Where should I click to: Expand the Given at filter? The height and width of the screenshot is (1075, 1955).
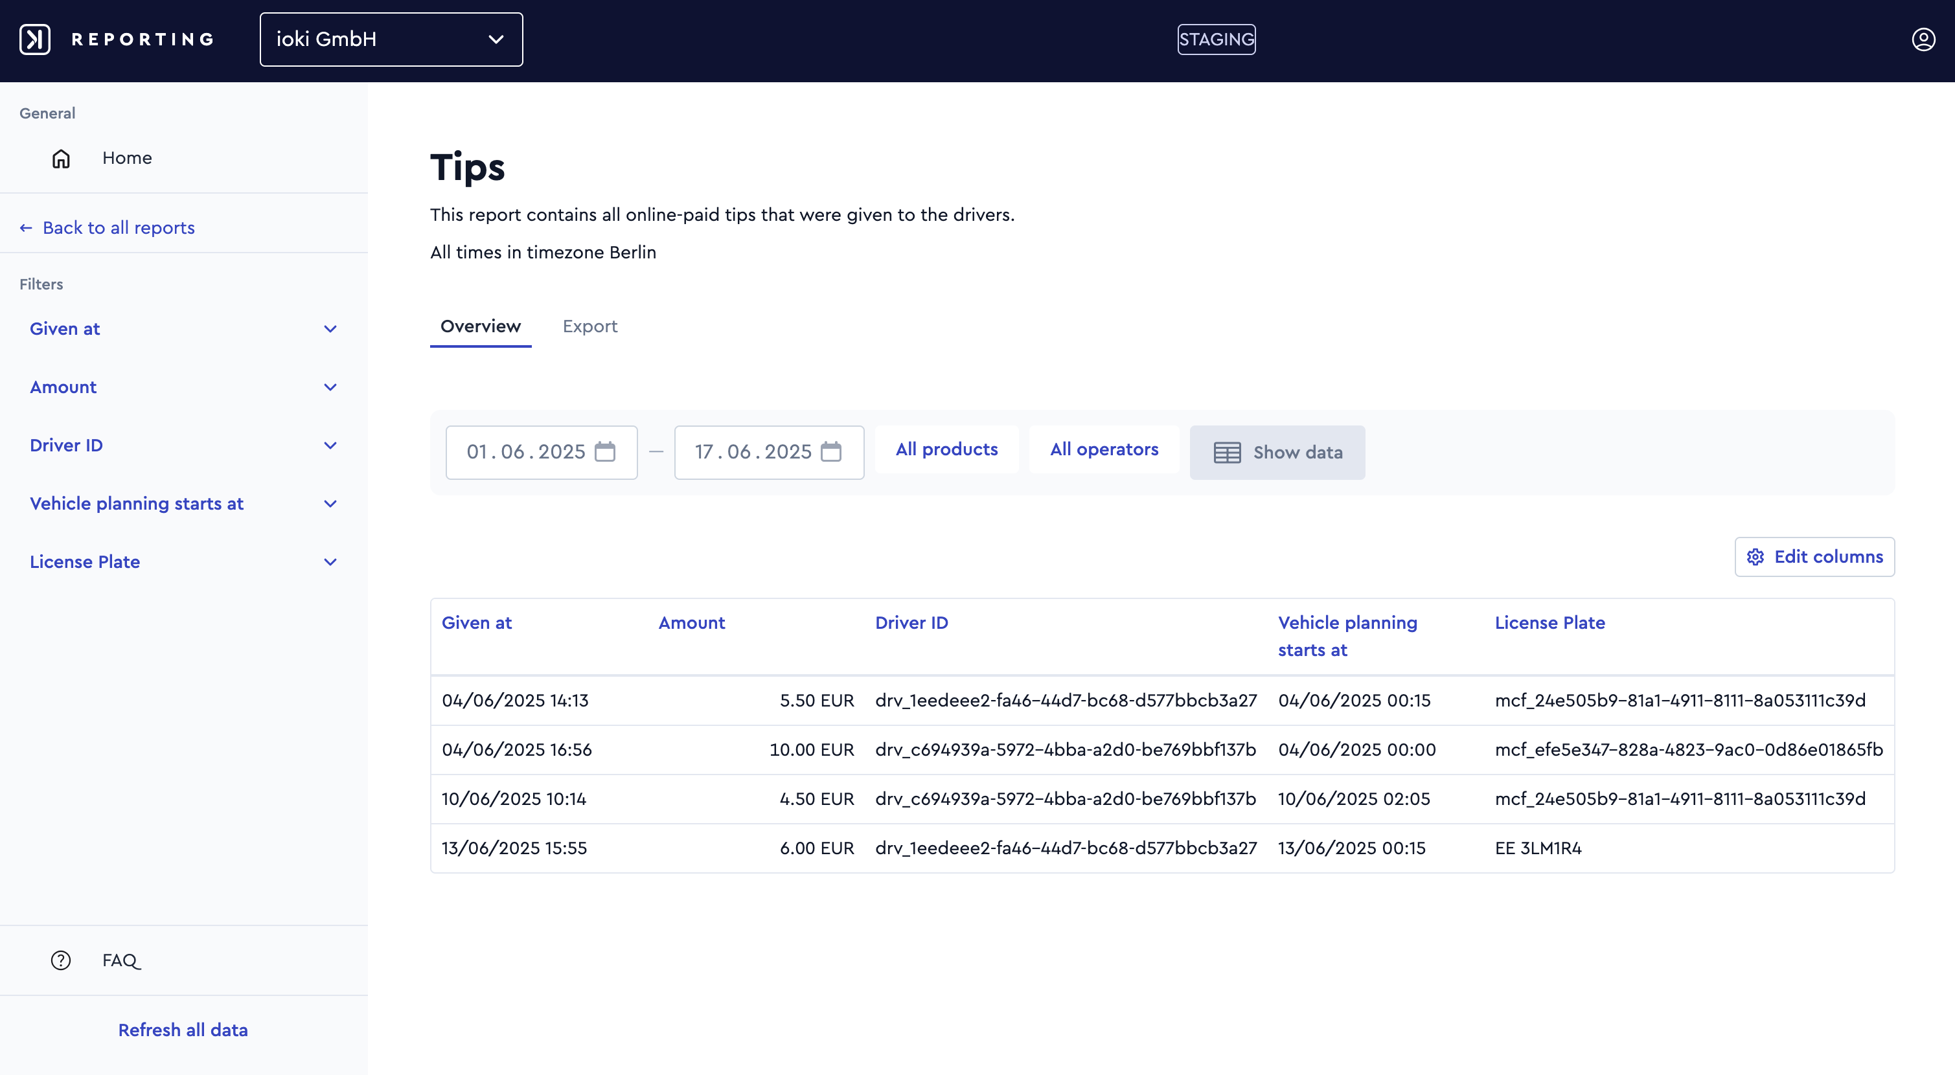184,328
